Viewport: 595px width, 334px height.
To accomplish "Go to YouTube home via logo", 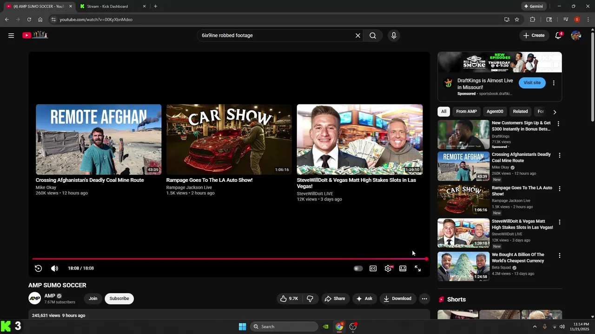I will [x=35, y=35].
